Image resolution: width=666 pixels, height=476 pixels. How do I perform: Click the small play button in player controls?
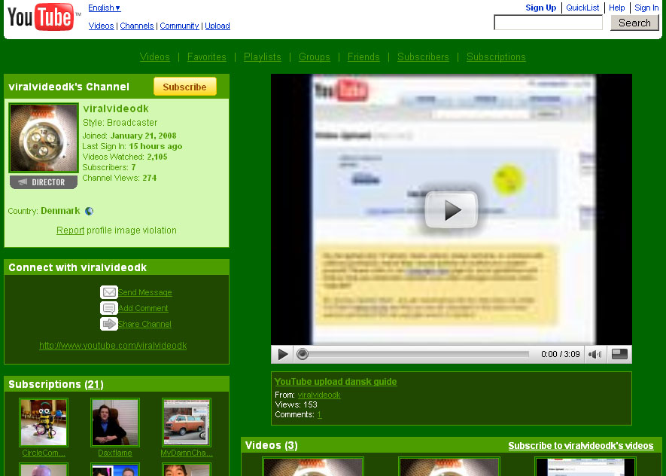pyautogui.click(x=283, y=354)
